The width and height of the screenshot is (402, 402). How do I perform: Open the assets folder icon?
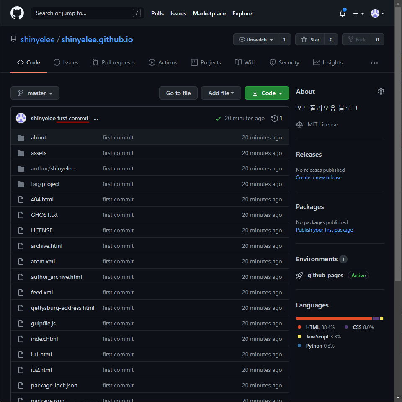(21, 153)
